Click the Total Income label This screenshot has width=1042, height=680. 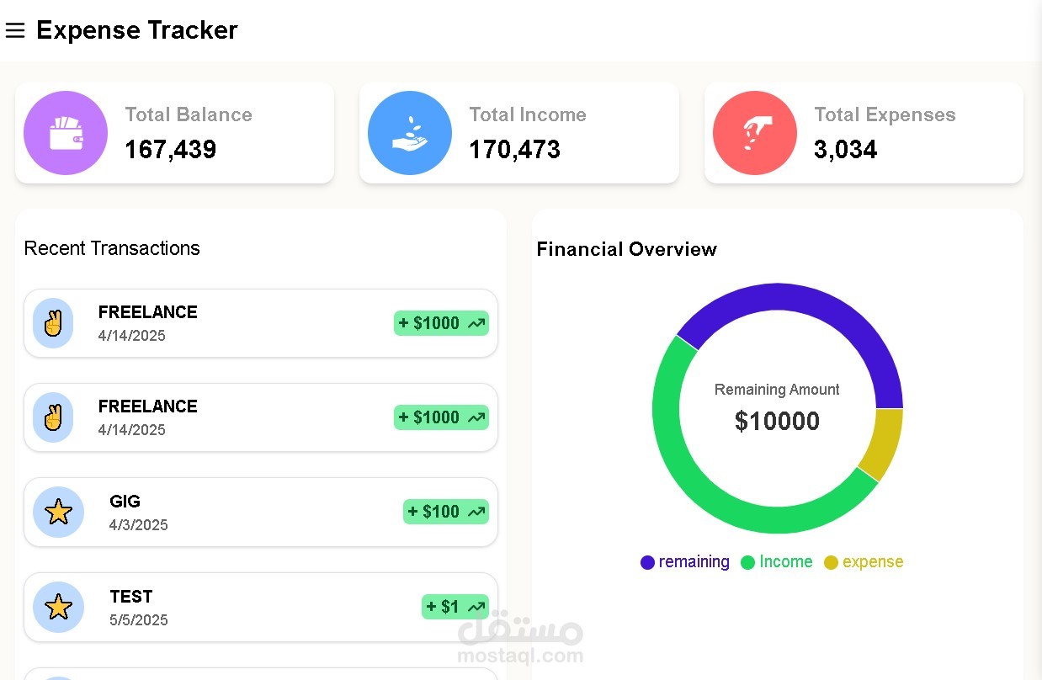[528, 114]
